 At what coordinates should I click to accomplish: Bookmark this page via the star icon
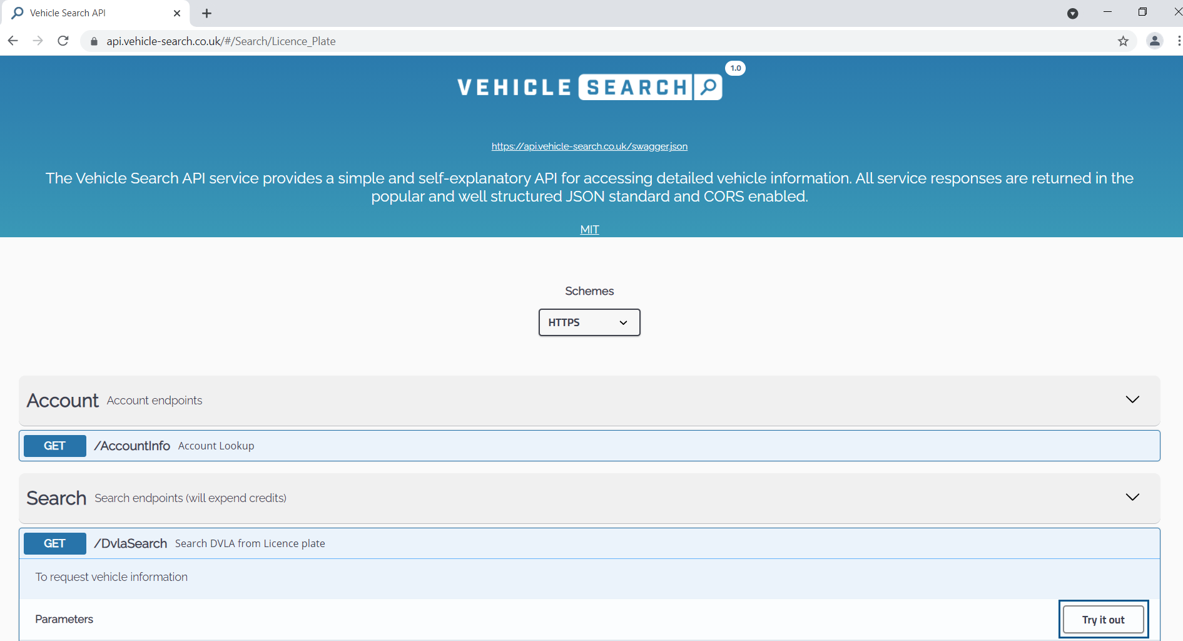pyautogui.click(x=1123, y=41)
